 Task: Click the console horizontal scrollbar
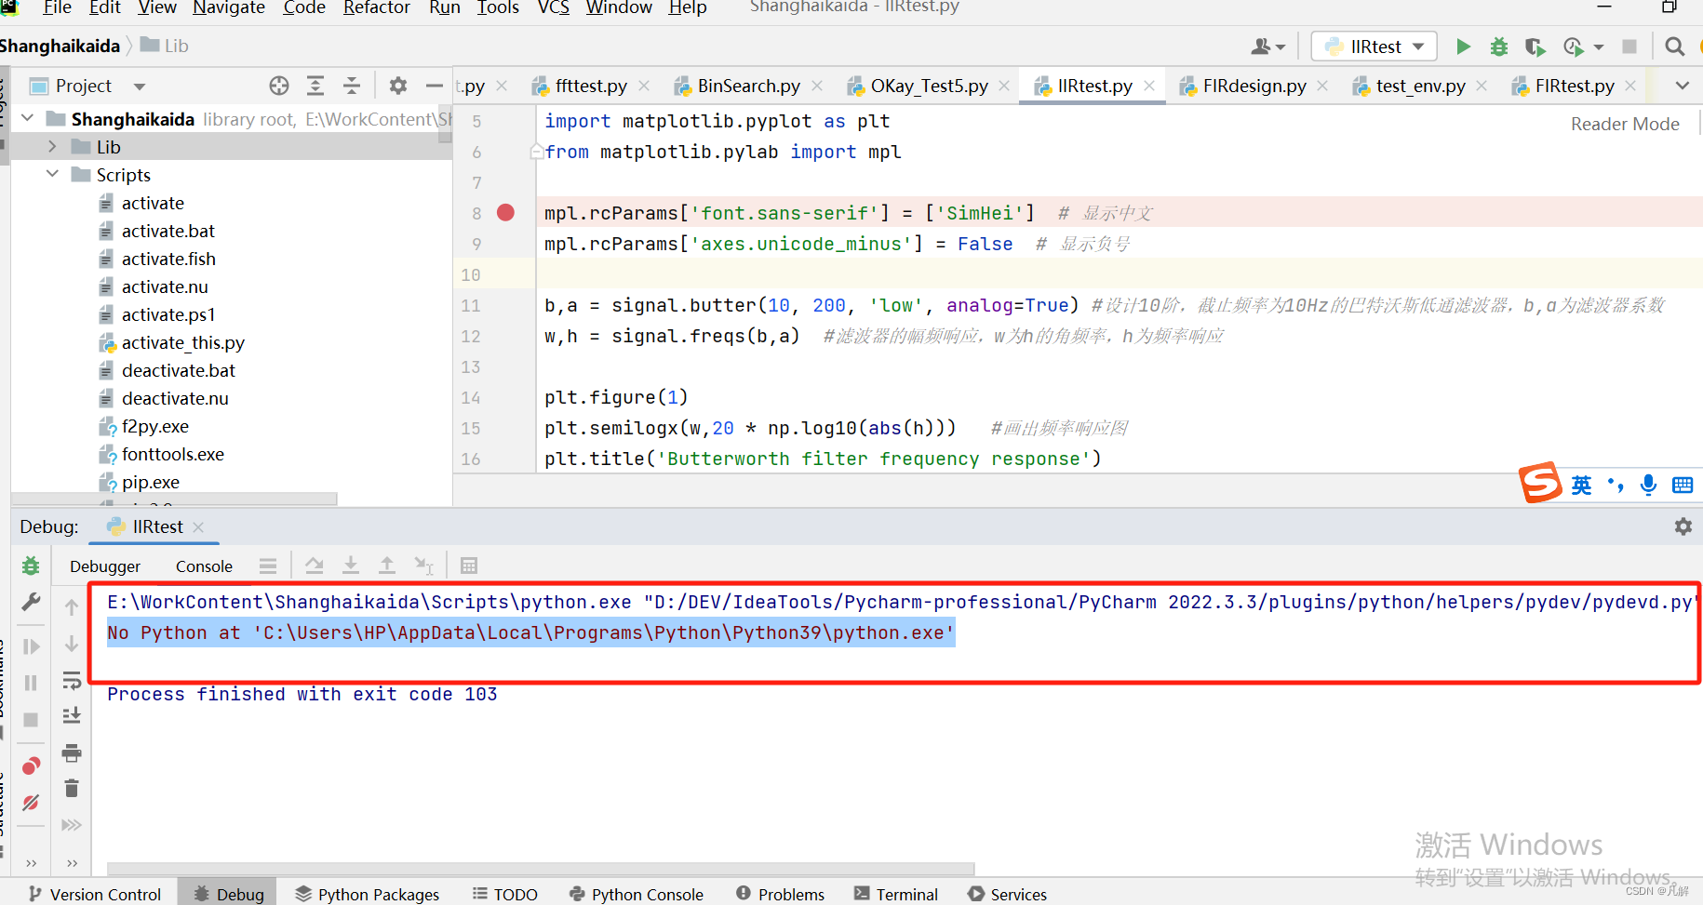(541, 869)
